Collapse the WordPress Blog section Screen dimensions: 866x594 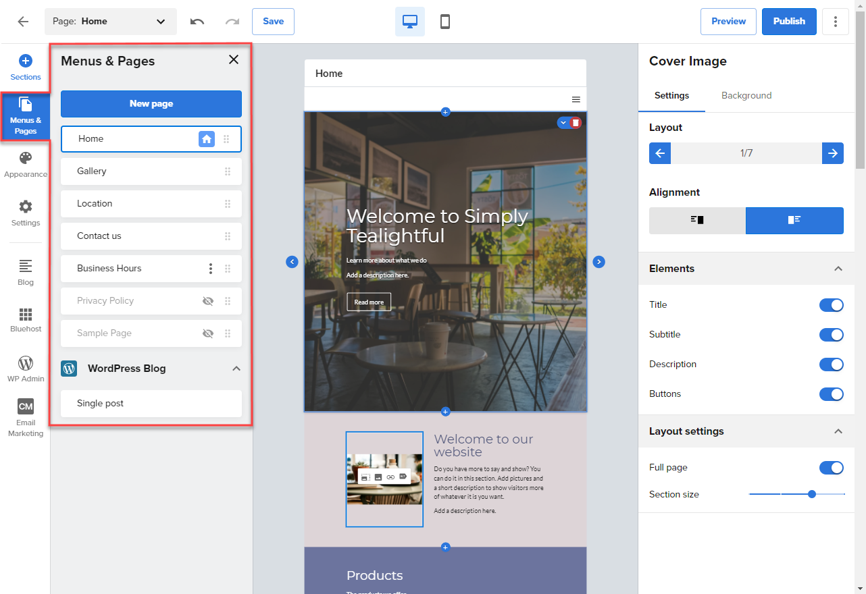[236, 369]
